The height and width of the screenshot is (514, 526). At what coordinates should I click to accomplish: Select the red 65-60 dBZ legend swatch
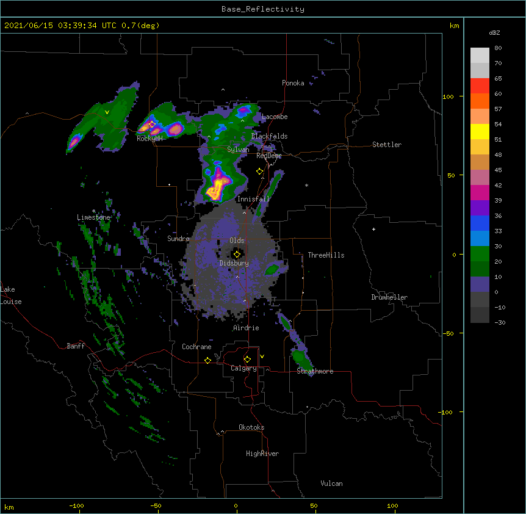click(480, 86)
